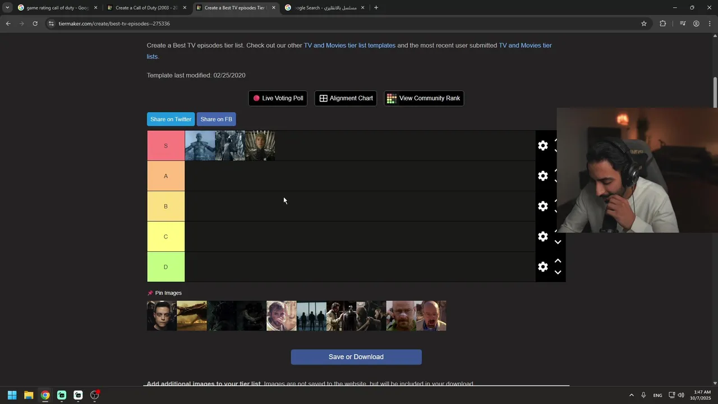The image size is (718, 404).
Task: Click the yellow C tier label
Action: coord(165,237)
